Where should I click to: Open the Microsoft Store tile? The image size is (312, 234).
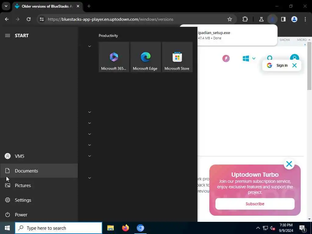[x=177, y=57]
